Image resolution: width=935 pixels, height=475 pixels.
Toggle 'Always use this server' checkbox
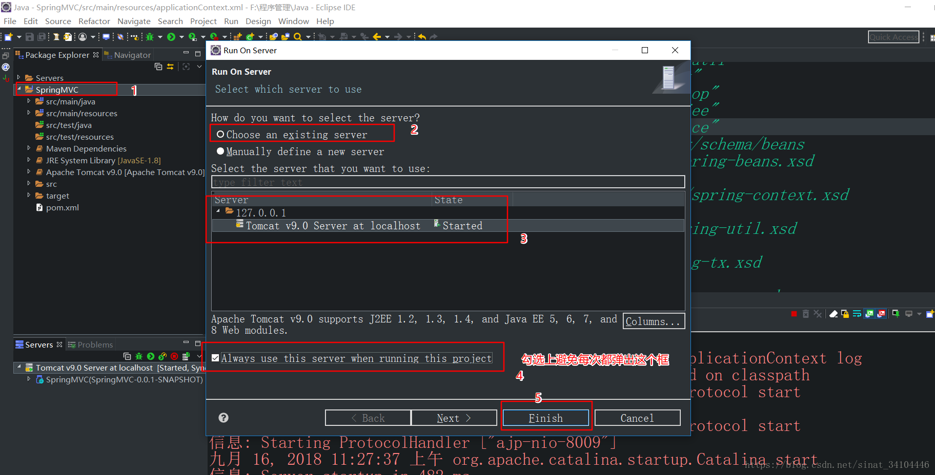pos(215,358)
